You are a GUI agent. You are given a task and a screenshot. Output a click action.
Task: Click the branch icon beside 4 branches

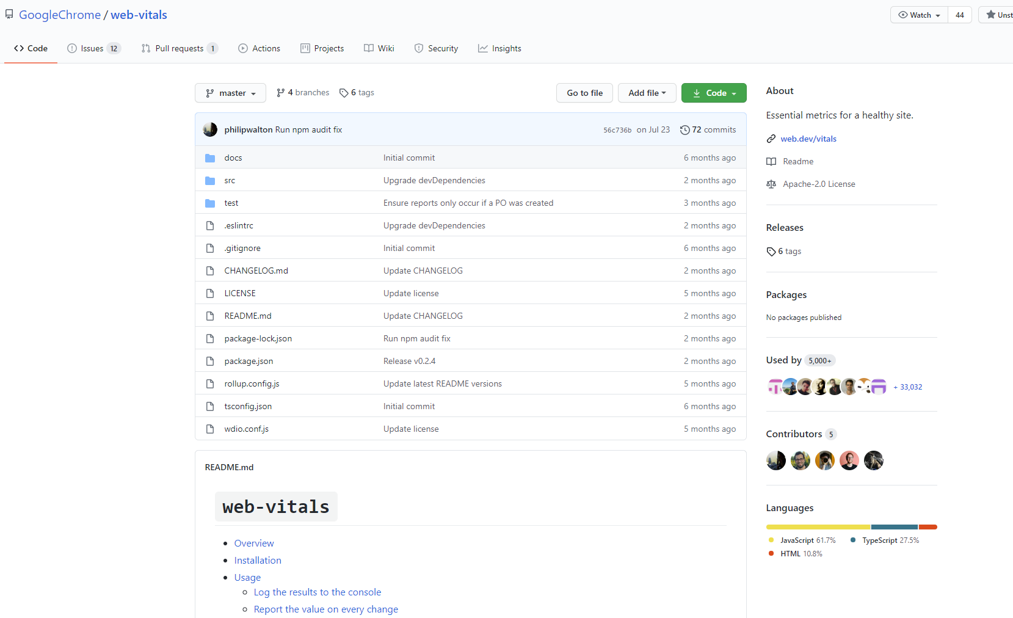click(280, 93)
